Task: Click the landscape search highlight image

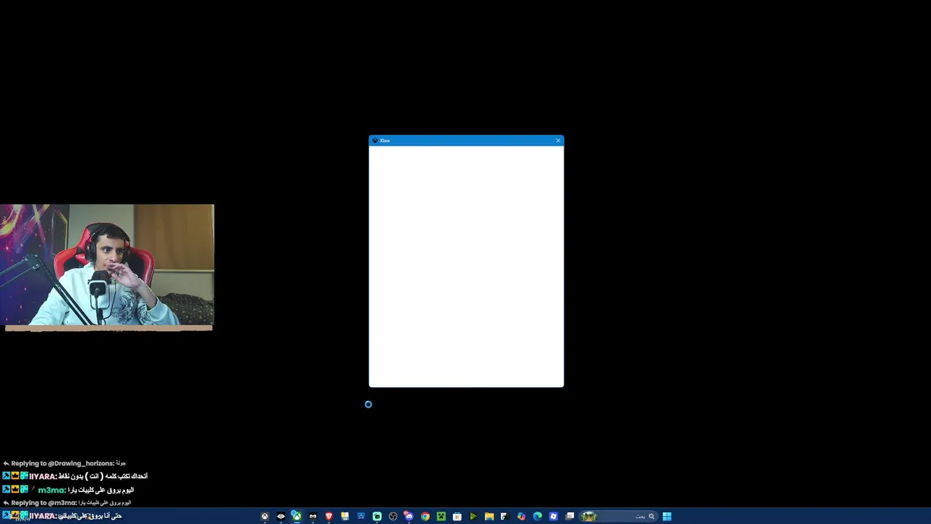Action: click(x=589, y=517)
